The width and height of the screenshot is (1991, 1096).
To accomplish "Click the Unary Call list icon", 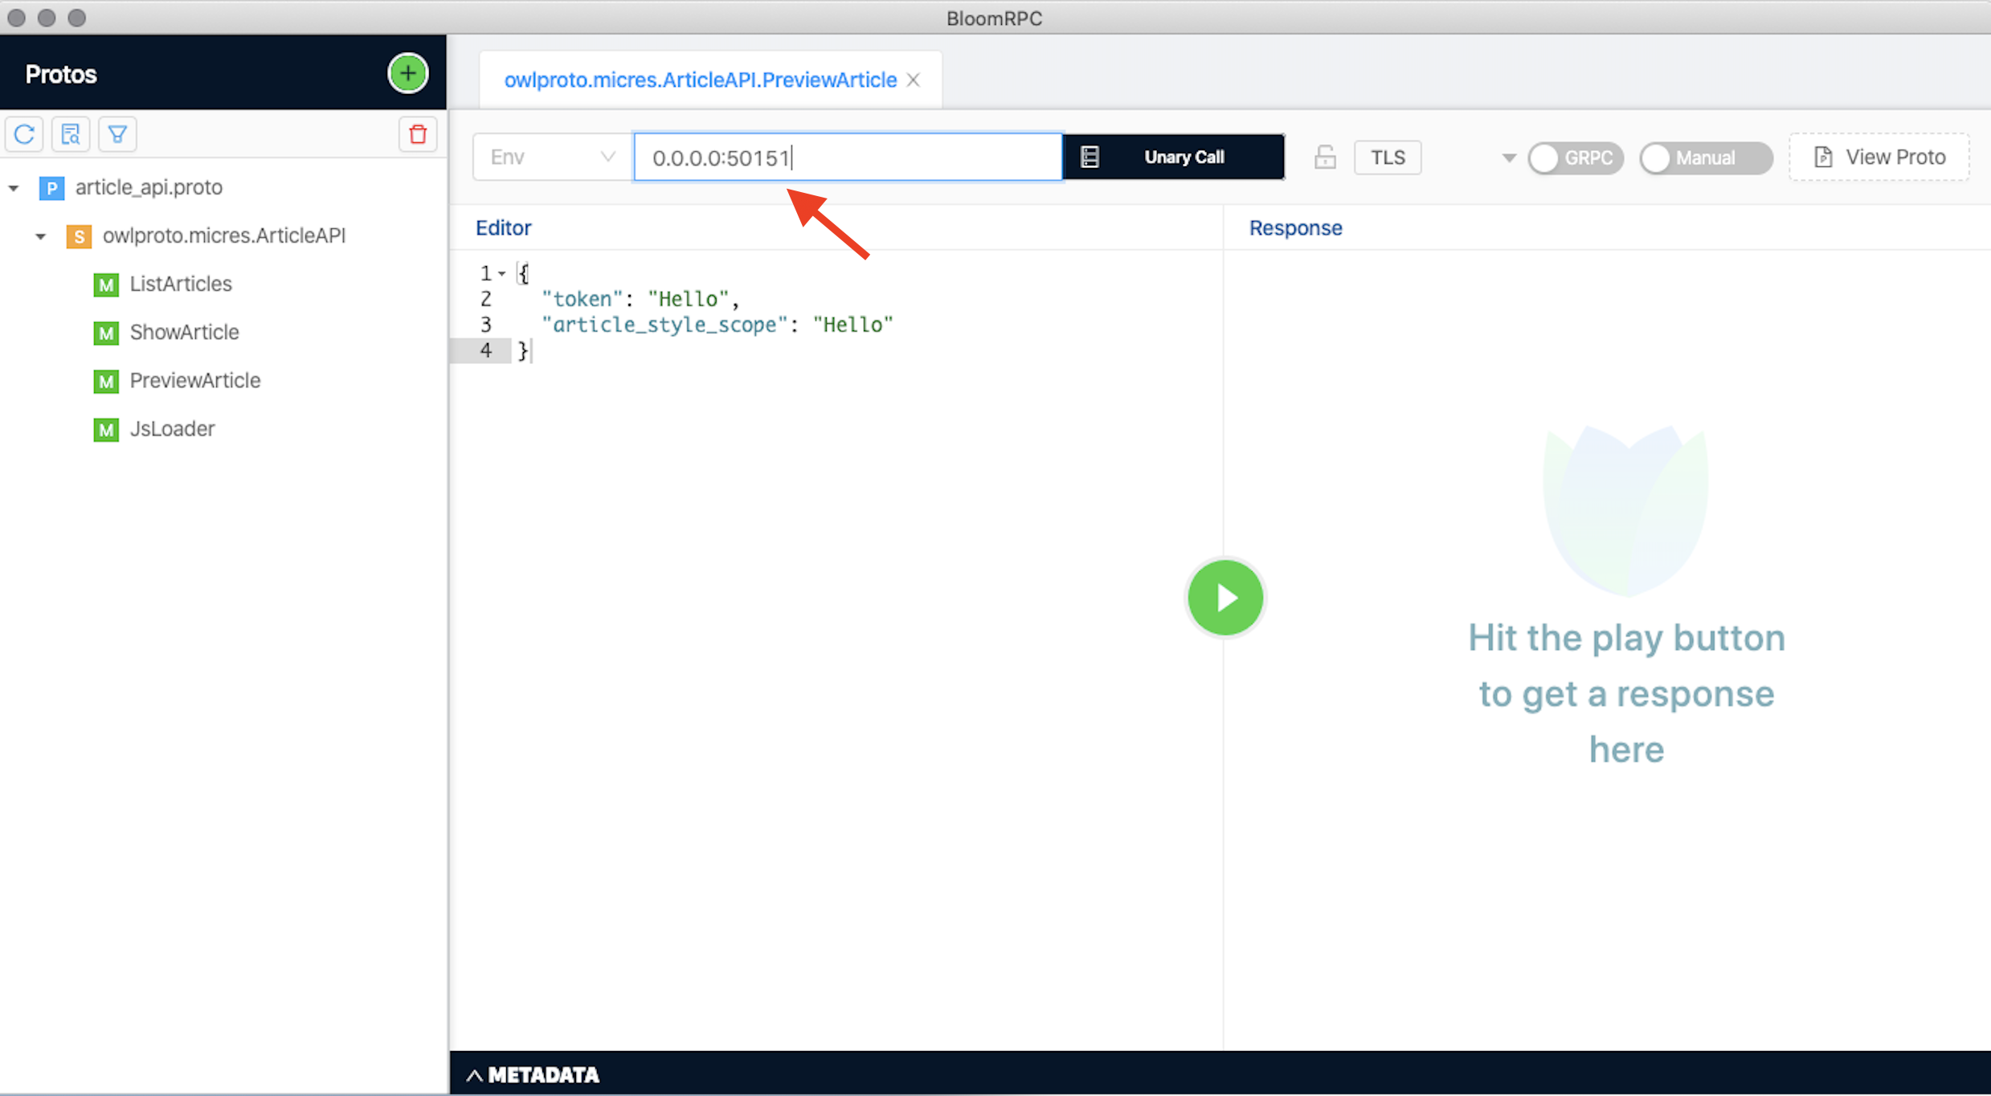I will (1090, 157).
